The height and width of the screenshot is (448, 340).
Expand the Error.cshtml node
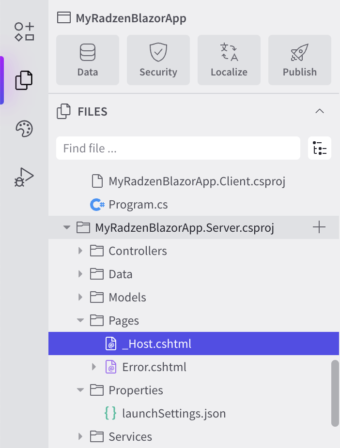click(x=94, y=367)
